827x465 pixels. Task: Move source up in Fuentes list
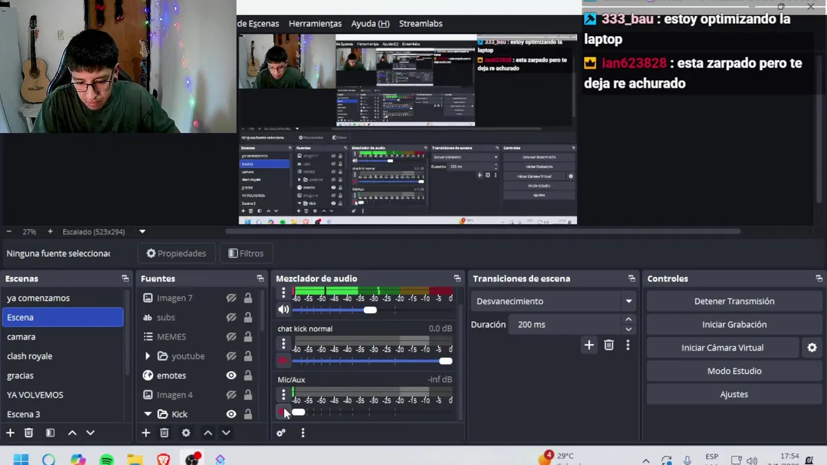pyautogui.click(x=208, y=433)
